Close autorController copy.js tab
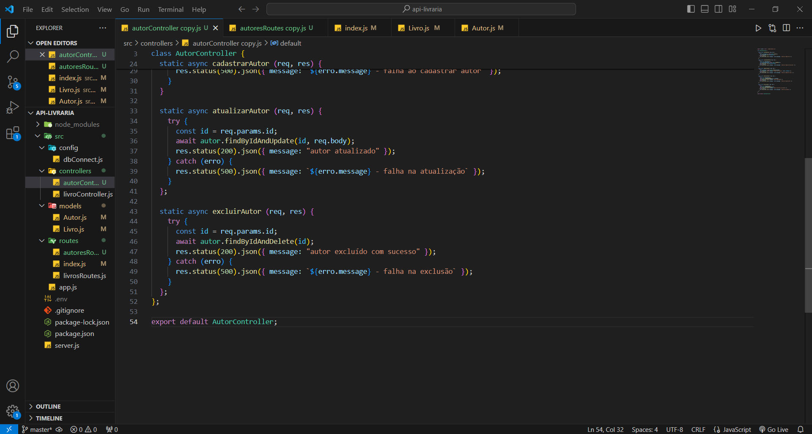The width and height of the screenshot is (812, 434). pyautogui.click(x=216, y=28)
